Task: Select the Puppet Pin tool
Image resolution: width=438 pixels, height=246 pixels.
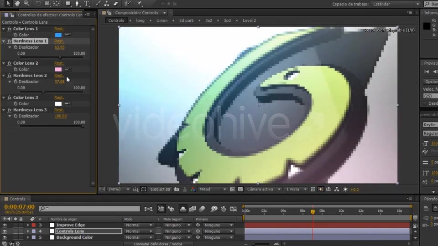Action: click(x=140, y=4)
